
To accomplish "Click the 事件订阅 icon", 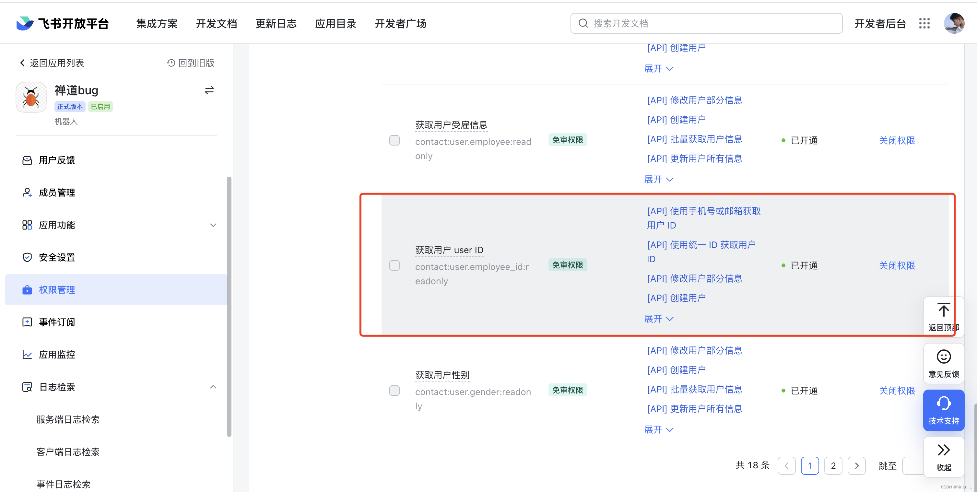I will pos(27,322).
